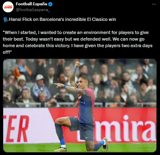160x155 pixels.
Task: Click the player's raised fist in the photo
Action: coord(77,64)
